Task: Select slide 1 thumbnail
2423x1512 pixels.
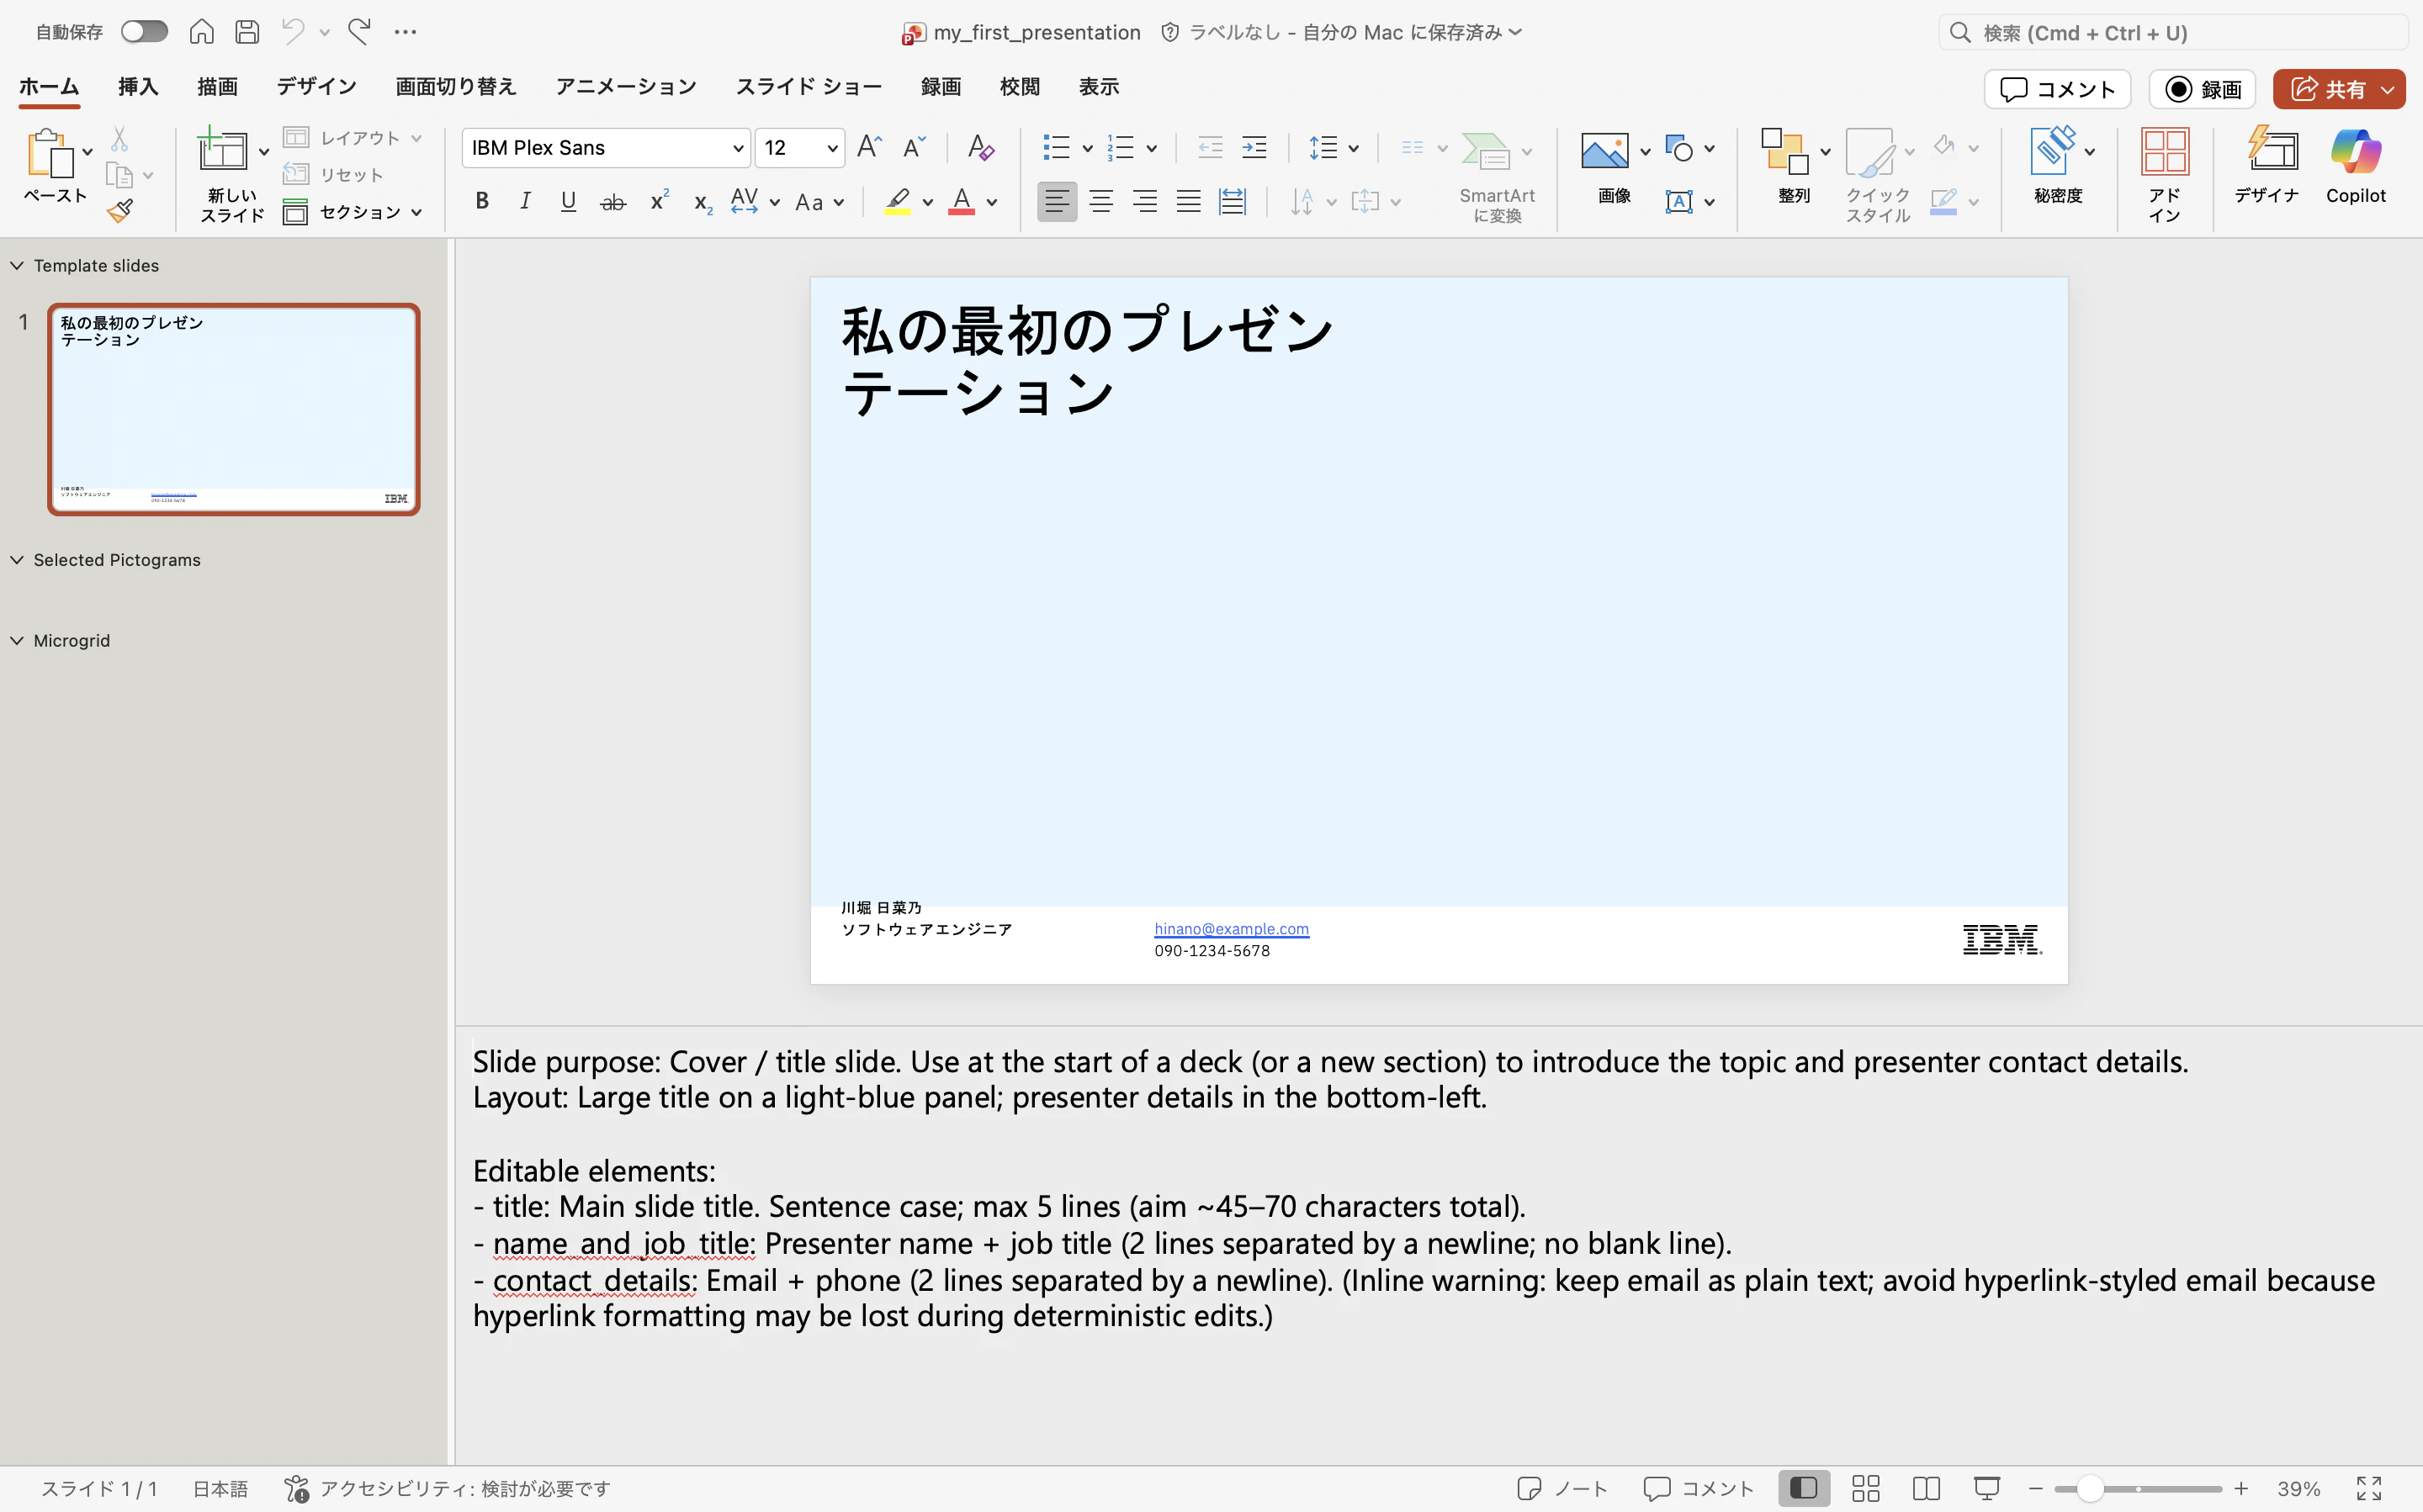Action: click(233, 409)
